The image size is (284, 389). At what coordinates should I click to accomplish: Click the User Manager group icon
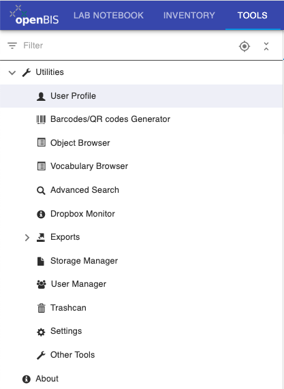pos(41,284)
